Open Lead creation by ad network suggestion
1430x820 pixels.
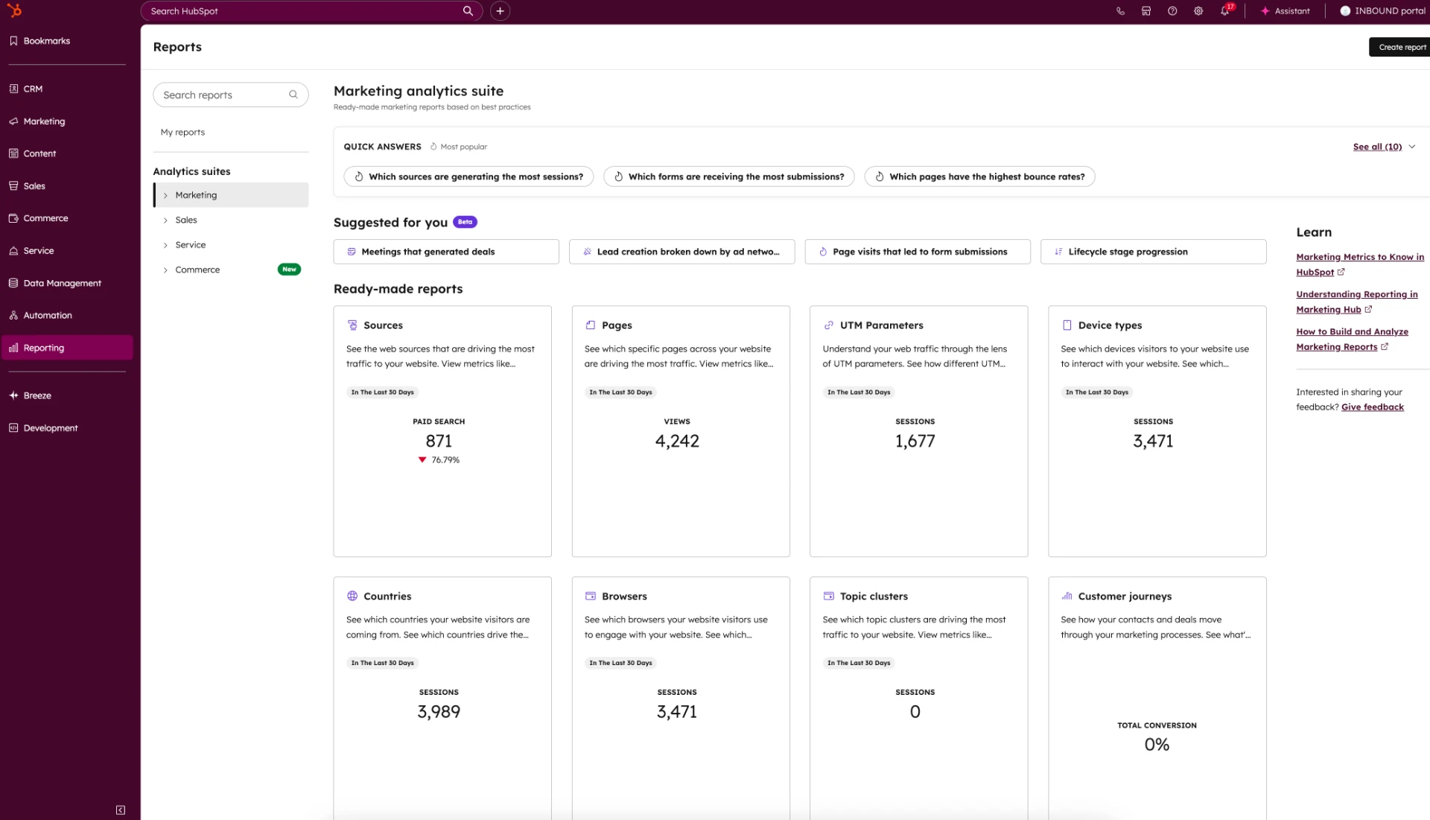pos(681,252)
